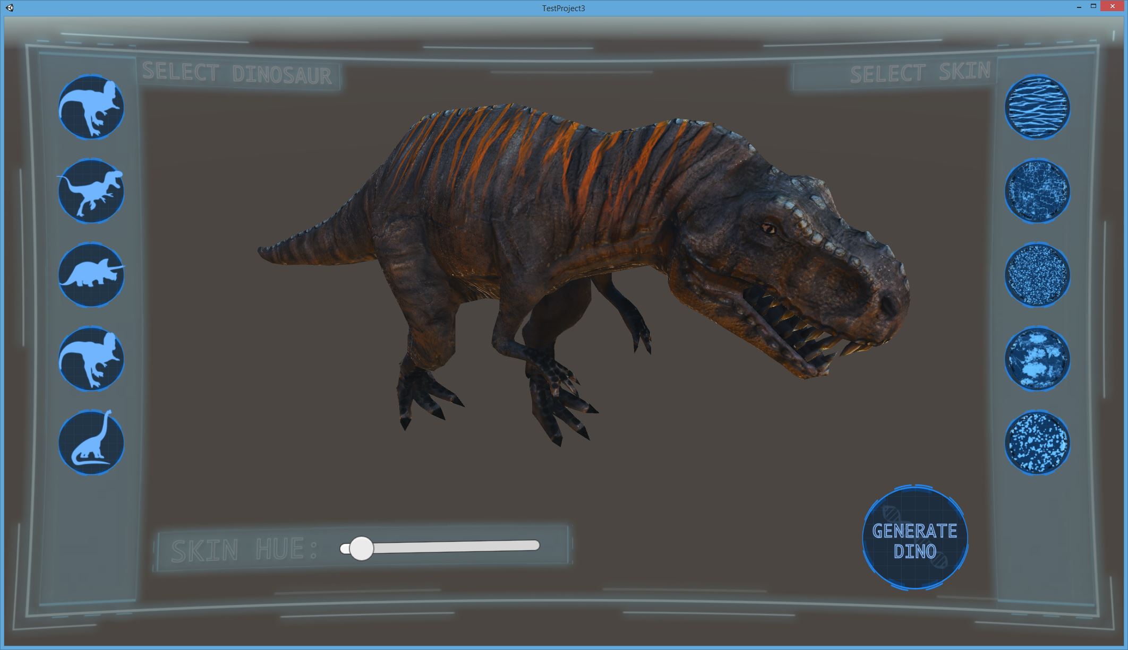Click the Skin Hue slider handle
Viewport: 1128px width, 650px height.
coord(361,548)
